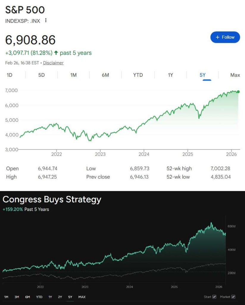
Task: Choose 2Y range on Congress chart
Action: click(60, 297)
